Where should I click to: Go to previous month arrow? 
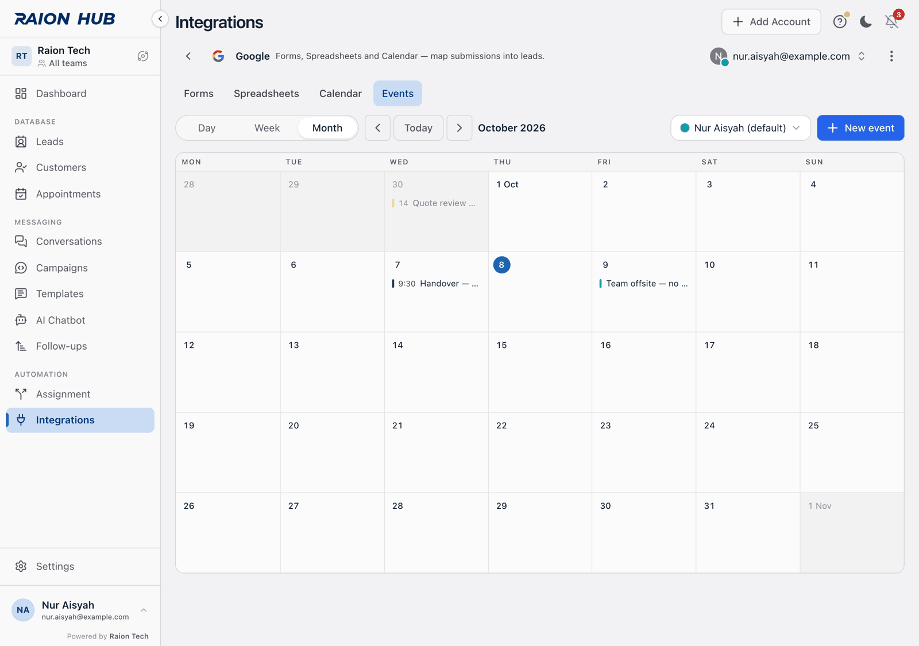378,128
